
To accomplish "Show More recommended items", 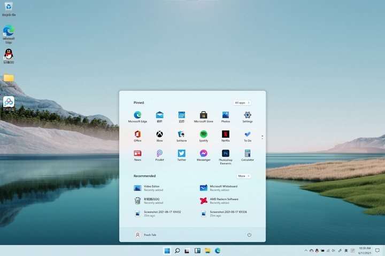I will (x=243, y=175).
